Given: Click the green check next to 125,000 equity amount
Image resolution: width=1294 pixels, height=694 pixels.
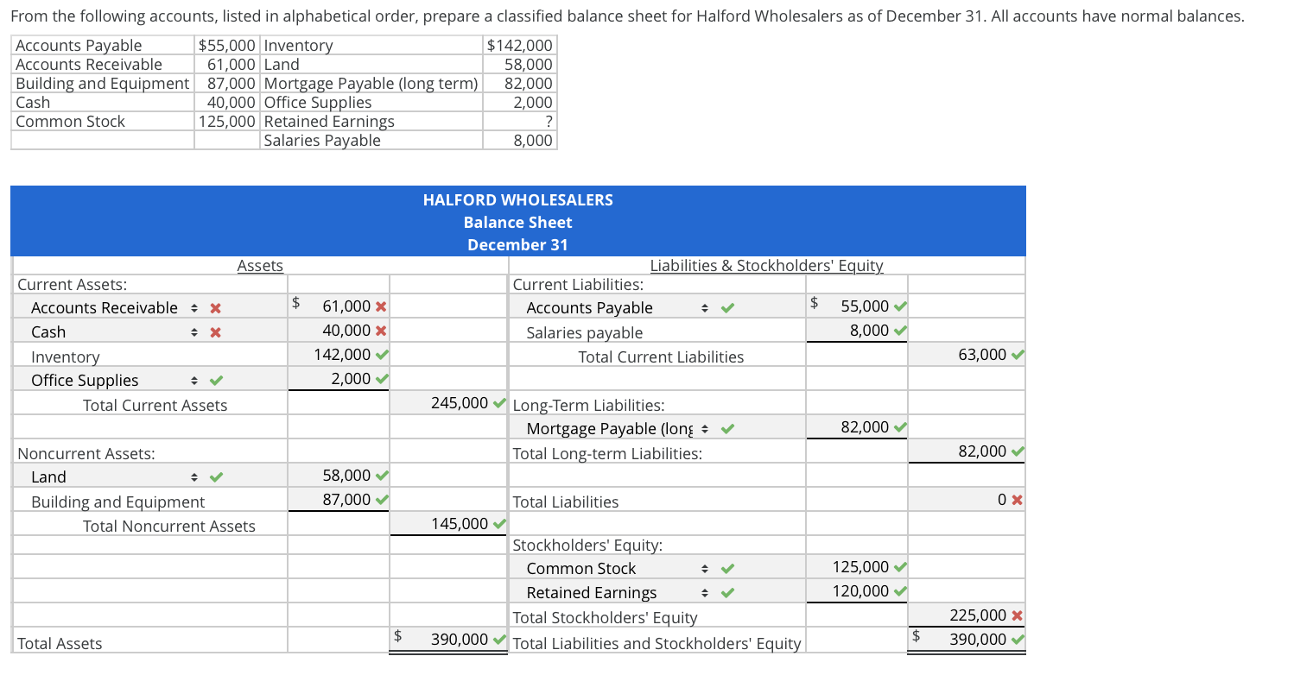Looking at the screenshot, I should pyautogui.click(x=900, y=567).
